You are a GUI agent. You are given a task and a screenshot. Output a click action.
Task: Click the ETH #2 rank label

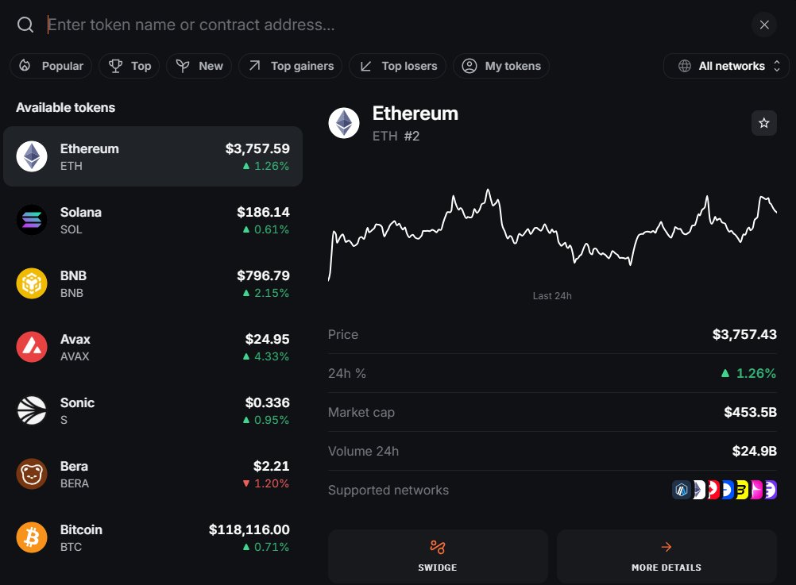tap(396, 136)
